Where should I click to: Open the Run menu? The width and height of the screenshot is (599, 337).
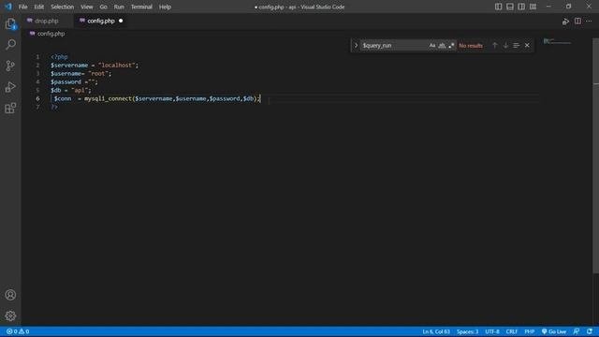coord(119,7)
